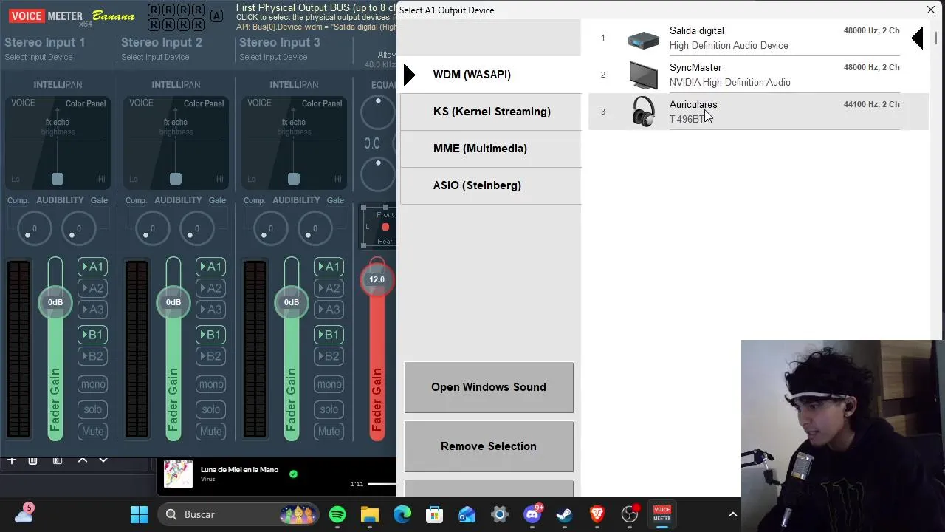Click the VoiceMeeter taskbar icon

tap(662, 514)
